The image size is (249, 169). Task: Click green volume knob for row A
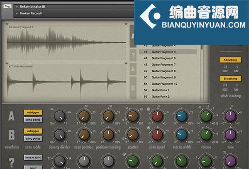pos(206,116)
